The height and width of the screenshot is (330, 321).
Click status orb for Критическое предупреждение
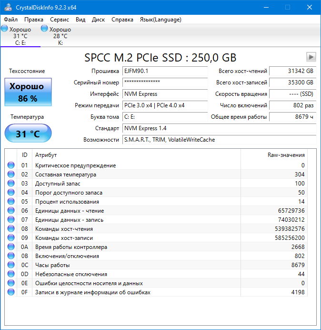pos(11,165)
